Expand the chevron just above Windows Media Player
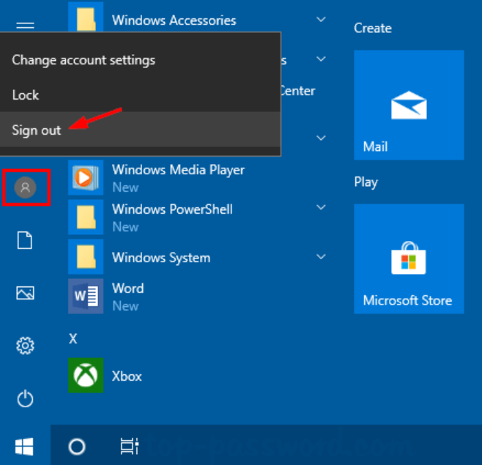 [x=322, y=138]
